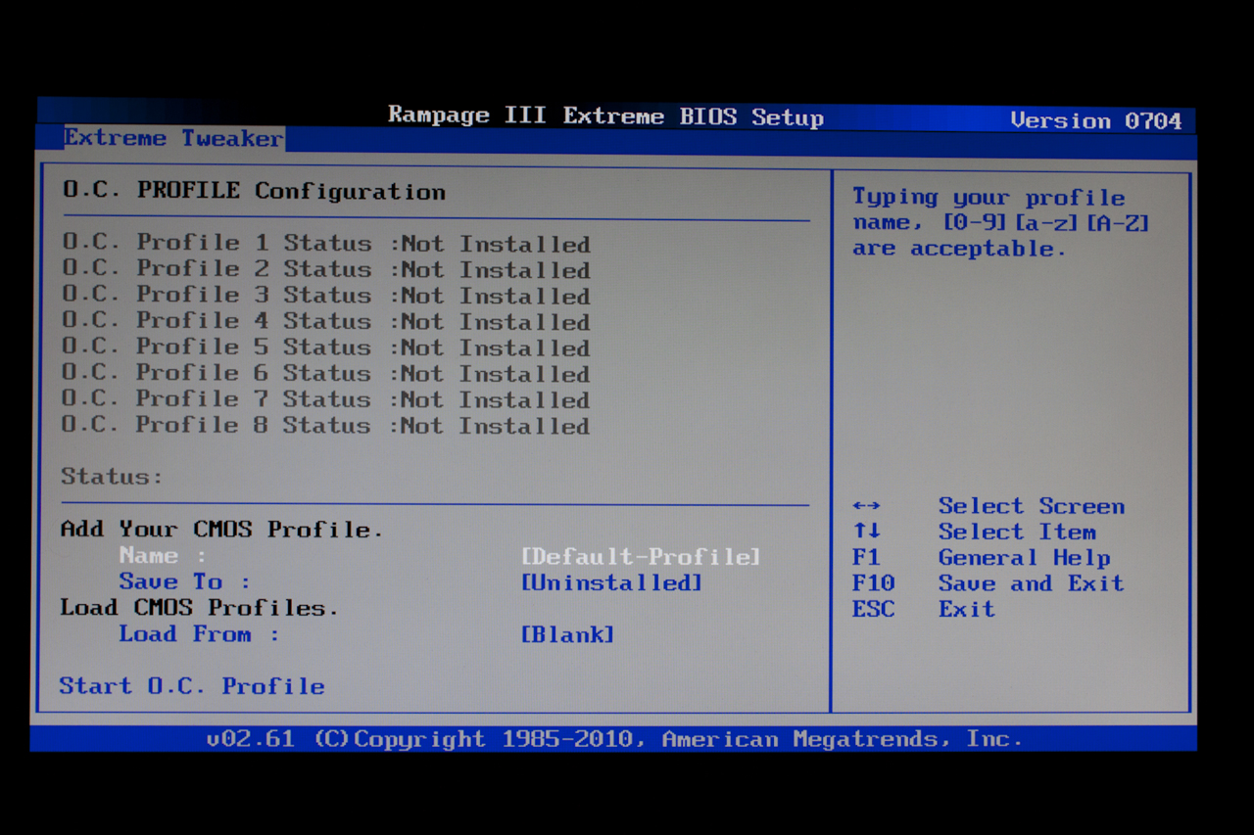Click the F1 General Help entry

click(x=982, y=558)
